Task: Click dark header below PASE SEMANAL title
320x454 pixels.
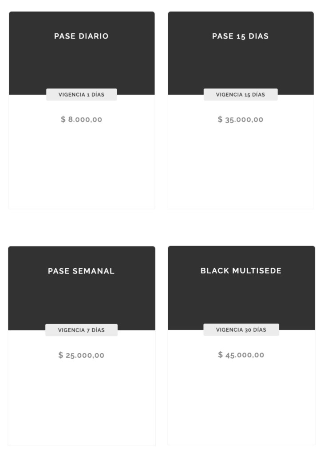Action: tap(81, 299)
